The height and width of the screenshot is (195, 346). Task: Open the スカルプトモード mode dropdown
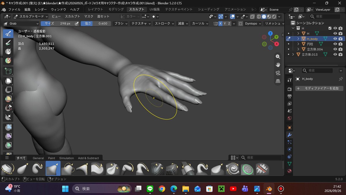pyautogui.click(x=31, y=16)
